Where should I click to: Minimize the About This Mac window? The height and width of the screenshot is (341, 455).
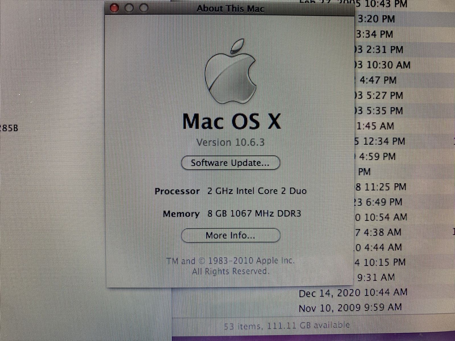click(x=129, y=8)
